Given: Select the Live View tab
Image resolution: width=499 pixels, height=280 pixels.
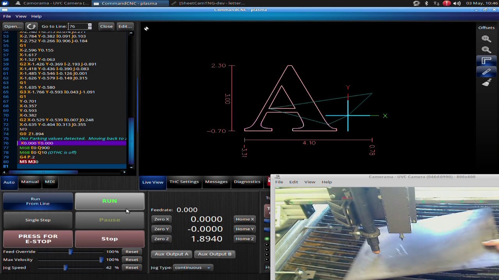Looking at the screenshot, I should [x=153, y=182].
